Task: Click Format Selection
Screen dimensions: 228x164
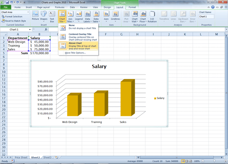Action: 12,17
